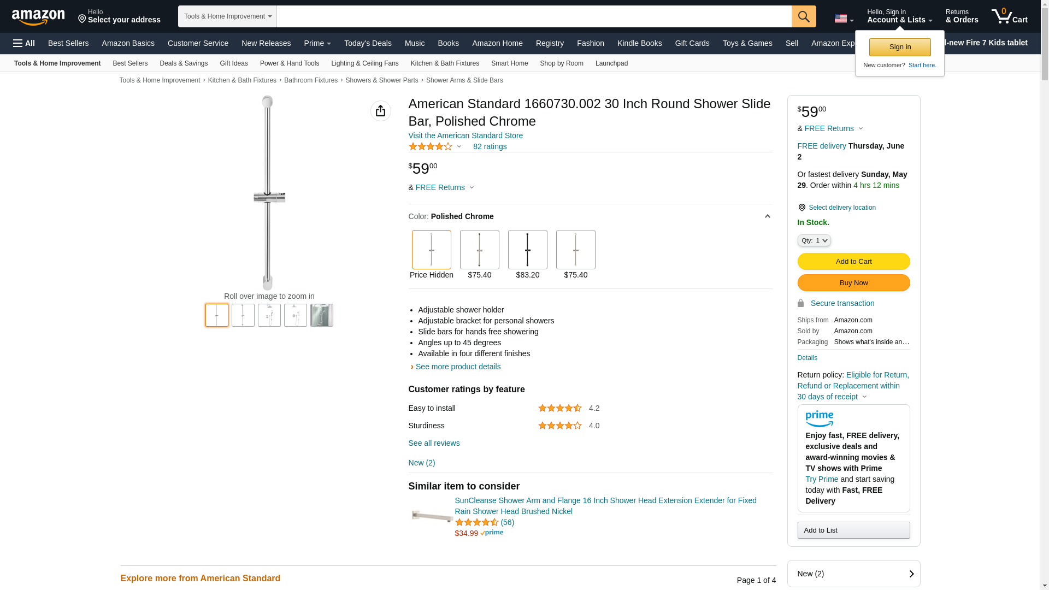Click the Add to Cart button
The width and height of the screenshot is (1049, 590).
[x=853, y=261]
